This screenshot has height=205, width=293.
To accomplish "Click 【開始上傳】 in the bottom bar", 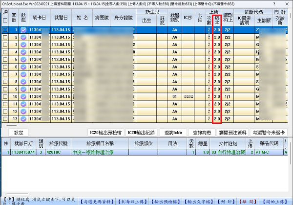I will click(x=276, y=201).
